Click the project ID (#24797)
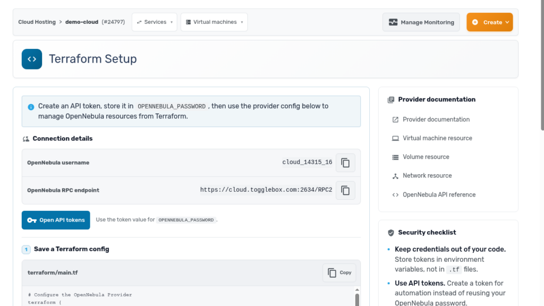Image resolution: width=544 pixels, height=306 pixels. (x=114, y=22)
